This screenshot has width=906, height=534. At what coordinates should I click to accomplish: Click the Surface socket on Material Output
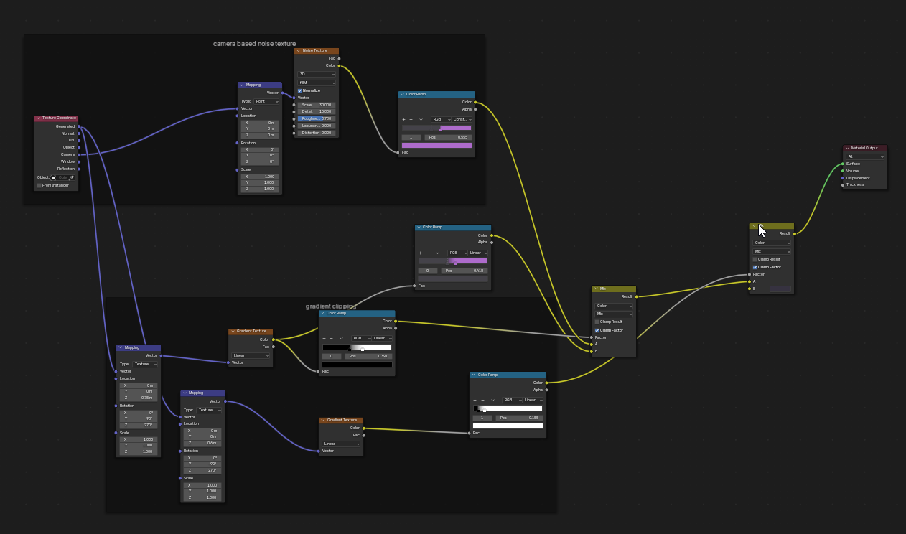click(843, 164)
